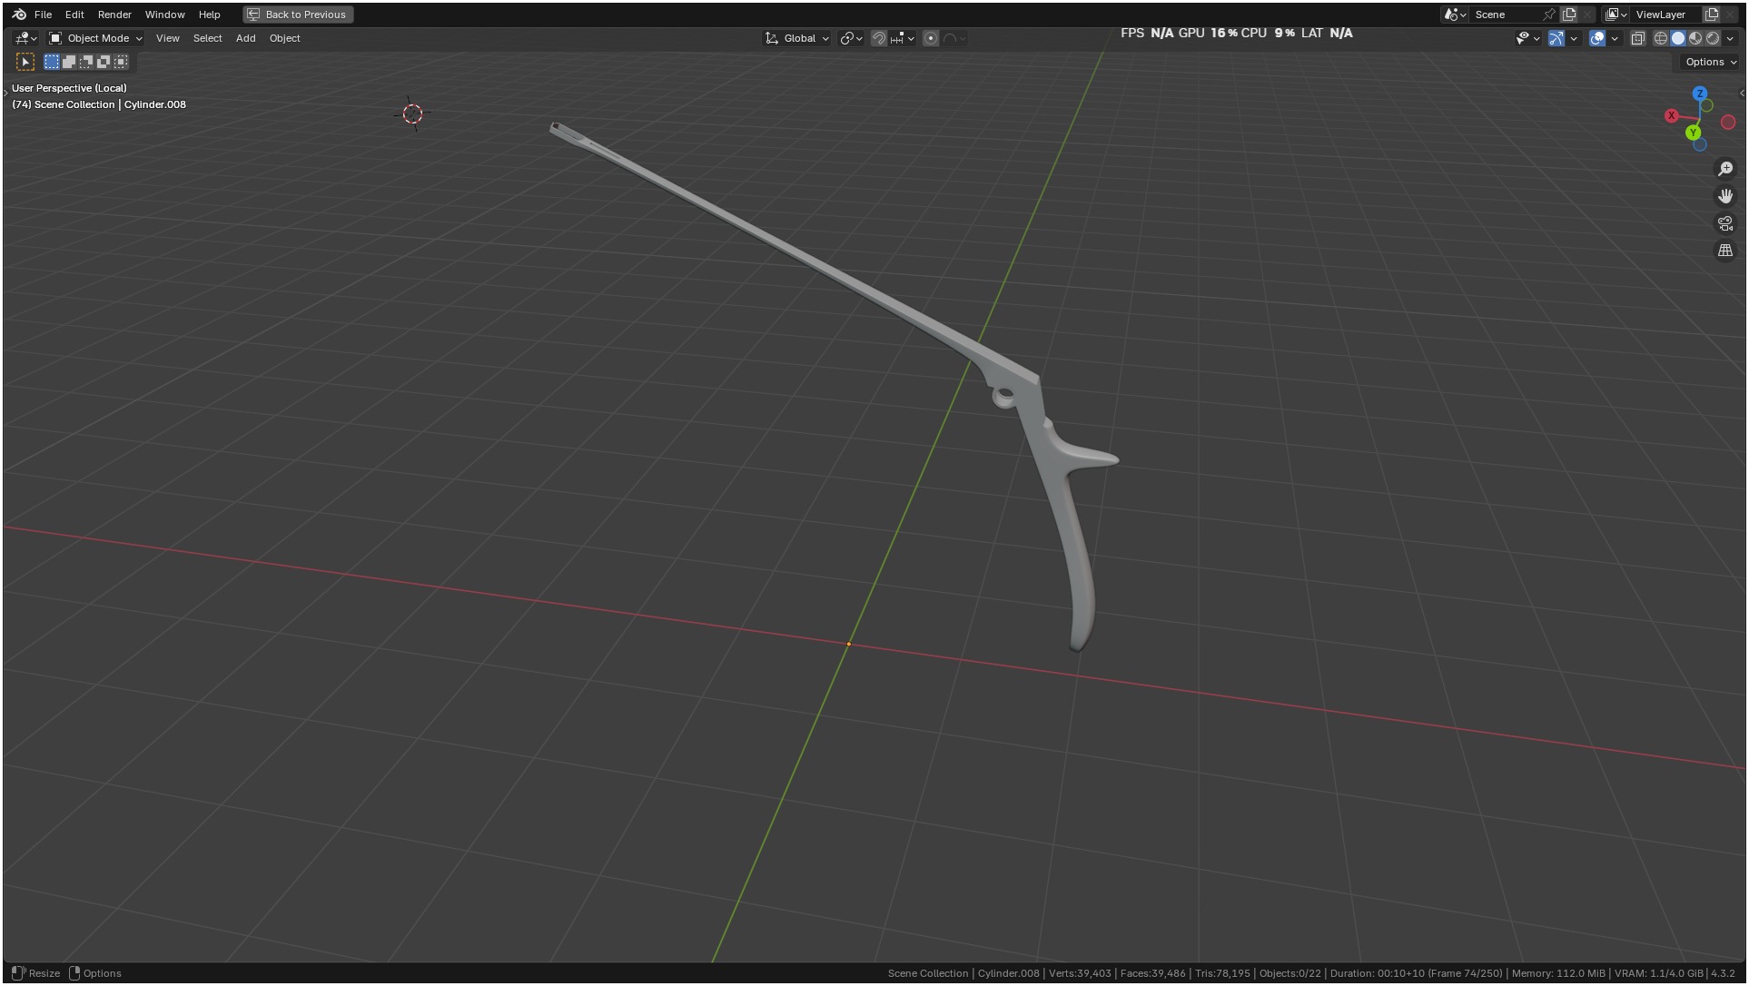Choose Subtract from selection mode
This screenshot has height=986, width=1749.
(86, 62)
